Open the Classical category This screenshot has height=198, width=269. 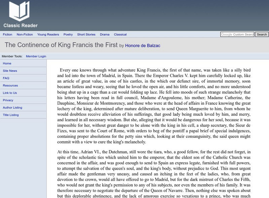pyautogui.click(x=120, y=34)
